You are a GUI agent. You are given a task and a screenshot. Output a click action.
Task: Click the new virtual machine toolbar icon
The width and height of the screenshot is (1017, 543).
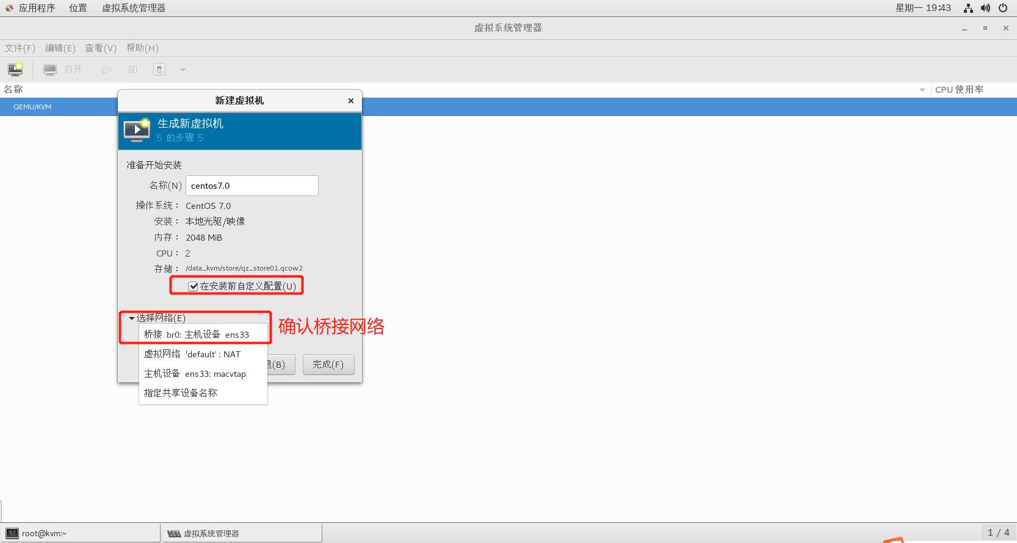tap(15, 70)
